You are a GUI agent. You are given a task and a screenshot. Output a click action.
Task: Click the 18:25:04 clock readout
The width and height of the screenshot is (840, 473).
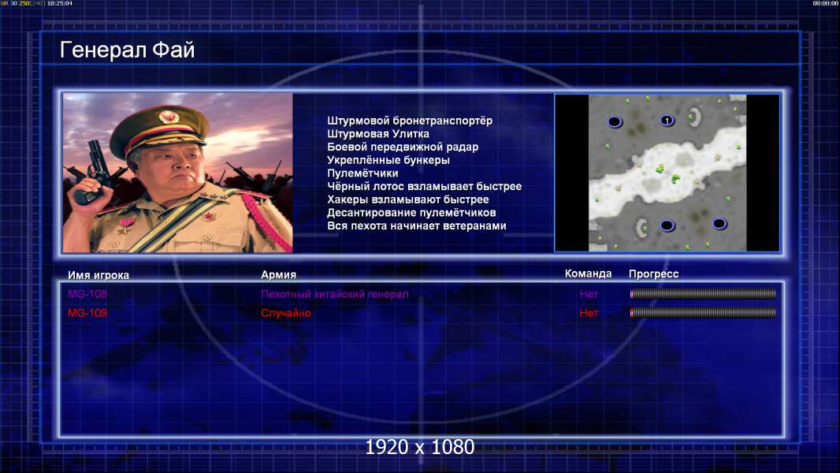click(x=59, y=3)
